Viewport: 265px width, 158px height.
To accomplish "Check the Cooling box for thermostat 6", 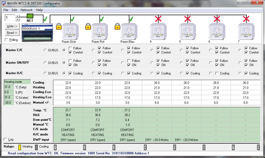I will tap(217, 73).
